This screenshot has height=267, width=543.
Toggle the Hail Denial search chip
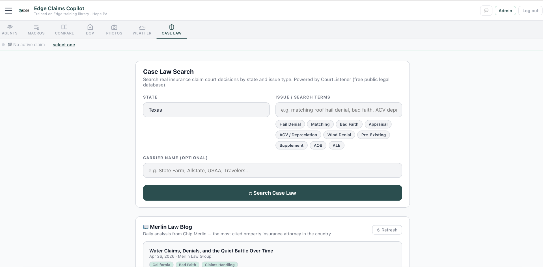(x=290, y=124)
